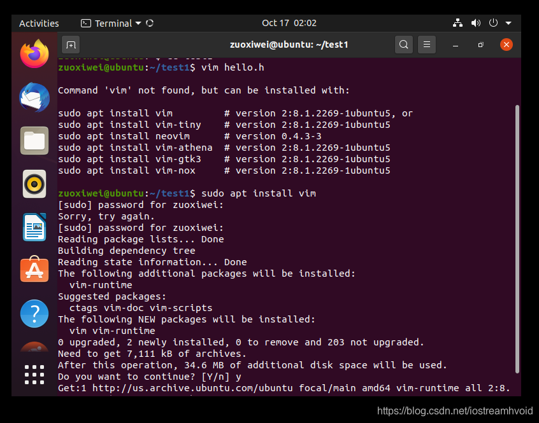Launch Thunderbird mail from the dock
Screen dimensions: 539x423
[34, 97]
